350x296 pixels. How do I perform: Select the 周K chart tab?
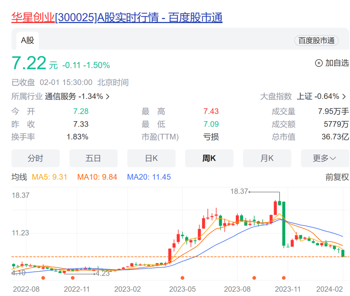point(209,158)
